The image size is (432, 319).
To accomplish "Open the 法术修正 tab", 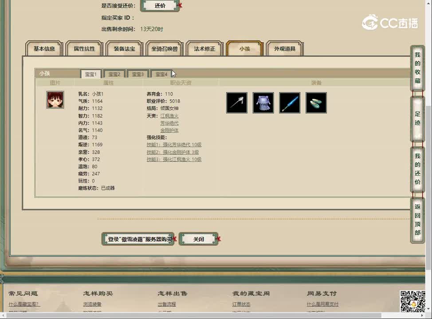I will click(204, 49).
